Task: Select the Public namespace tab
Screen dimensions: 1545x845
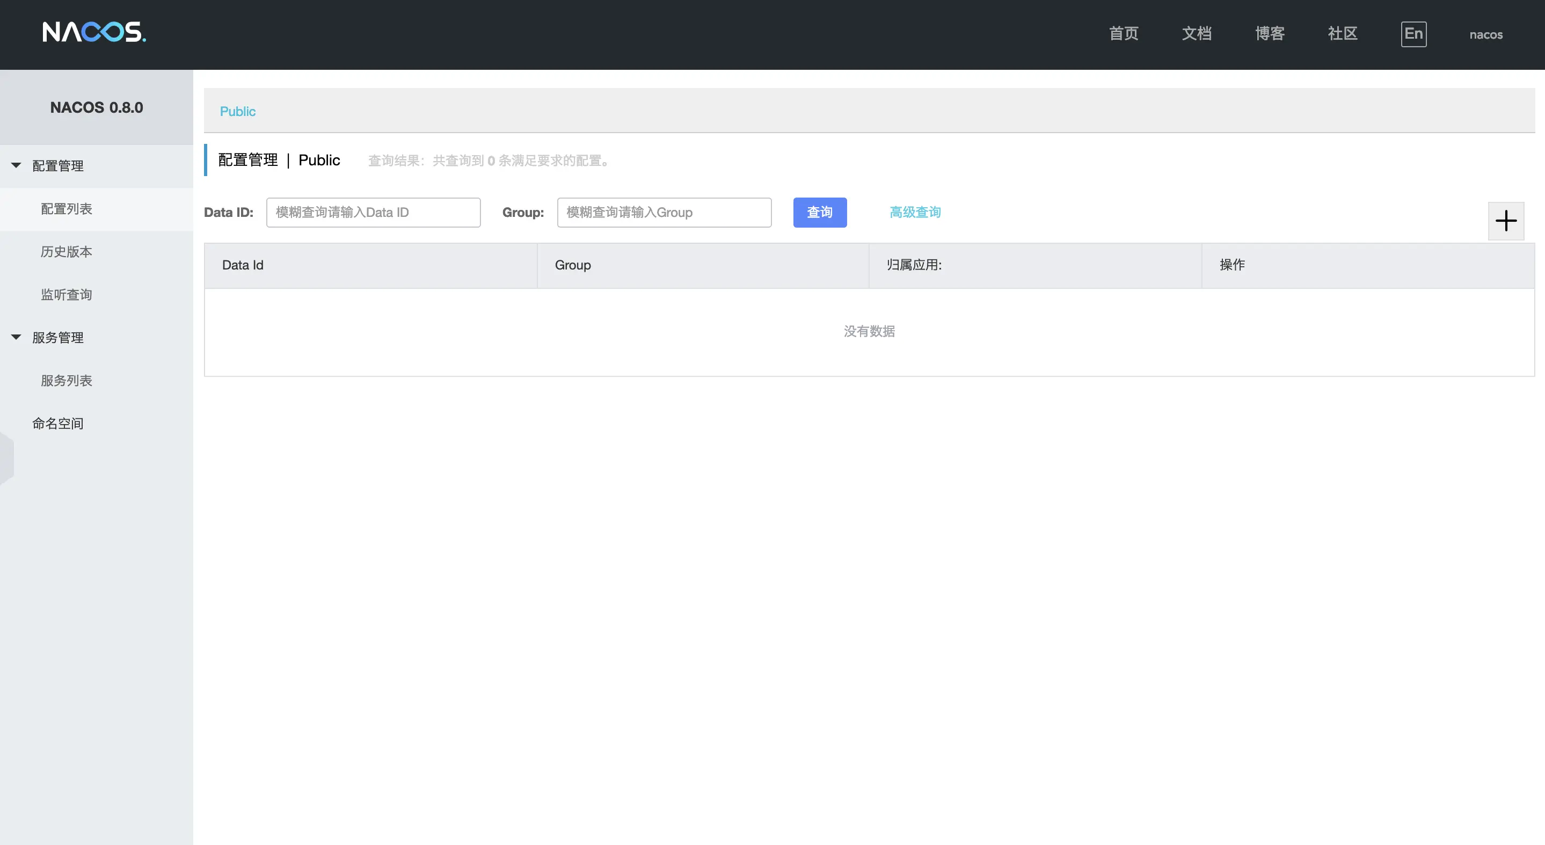Action: pos(237,112)
